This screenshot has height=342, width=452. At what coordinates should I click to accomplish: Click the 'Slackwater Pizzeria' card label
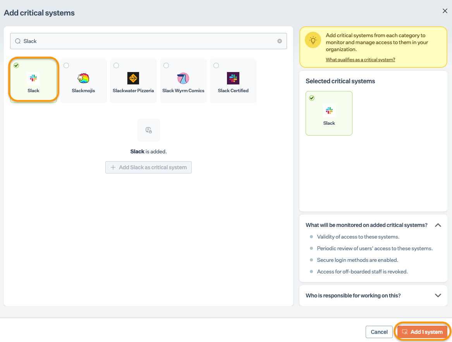133,91
